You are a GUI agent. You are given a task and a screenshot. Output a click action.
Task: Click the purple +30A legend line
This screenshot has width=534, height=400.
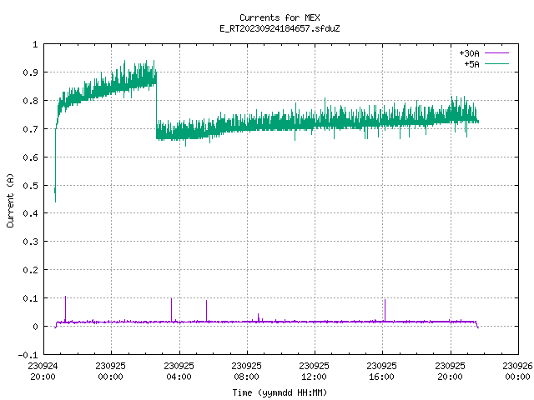pyautogui.click(x=497, y=53)
